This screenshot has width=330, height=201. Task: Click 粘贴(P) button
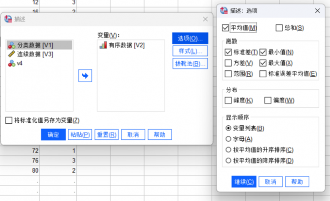80,134
